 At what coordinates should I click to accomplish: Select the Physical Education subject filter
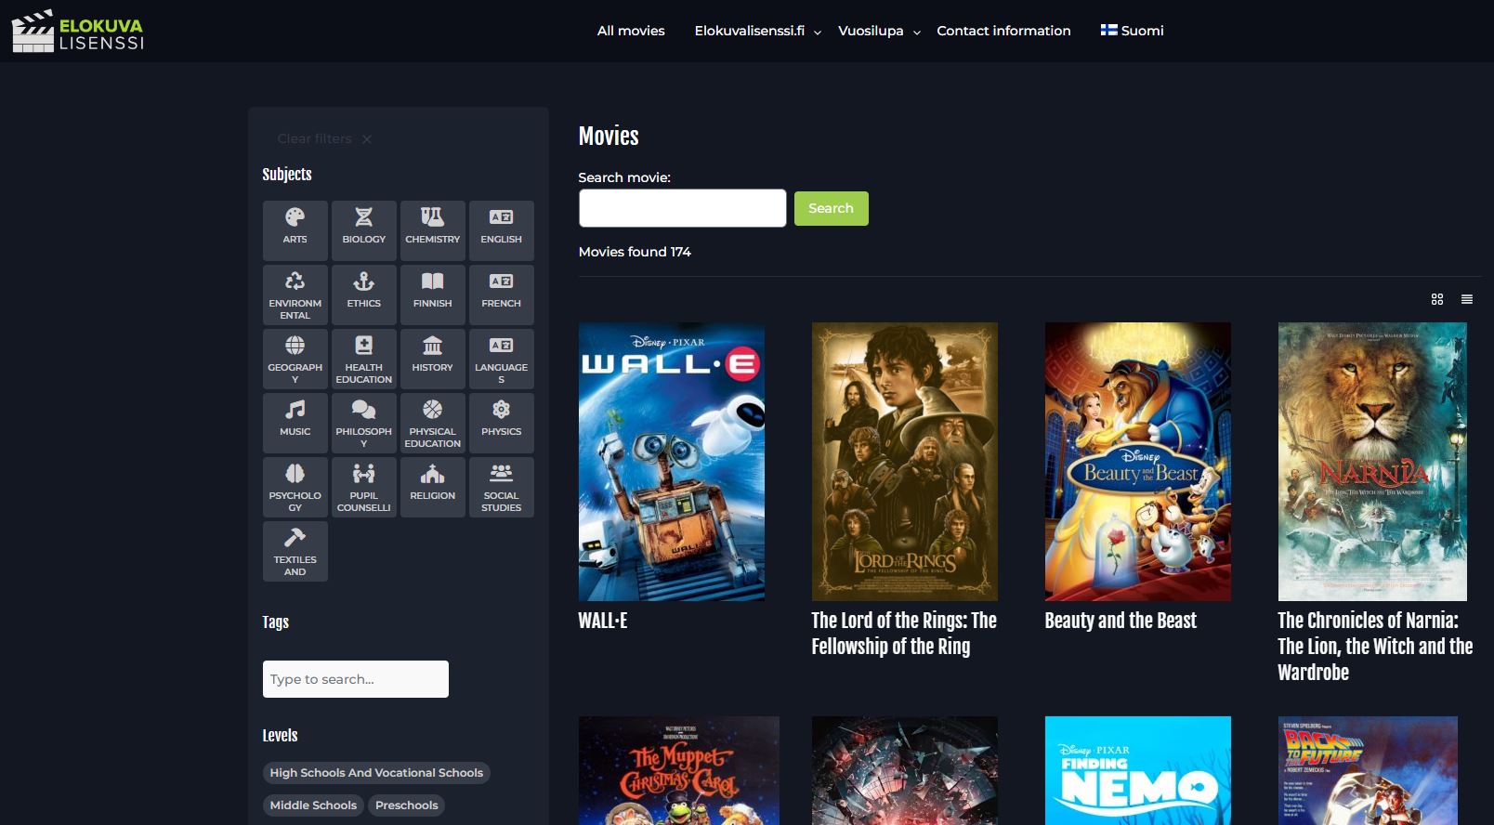[432, 423]
